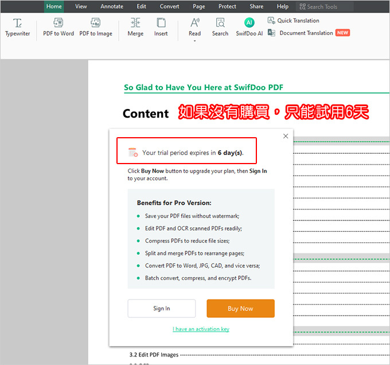Image resolution: width=390 pixels, height=365 pixels.
Task: Click the Search Tools field
Action: coord(325,7)
